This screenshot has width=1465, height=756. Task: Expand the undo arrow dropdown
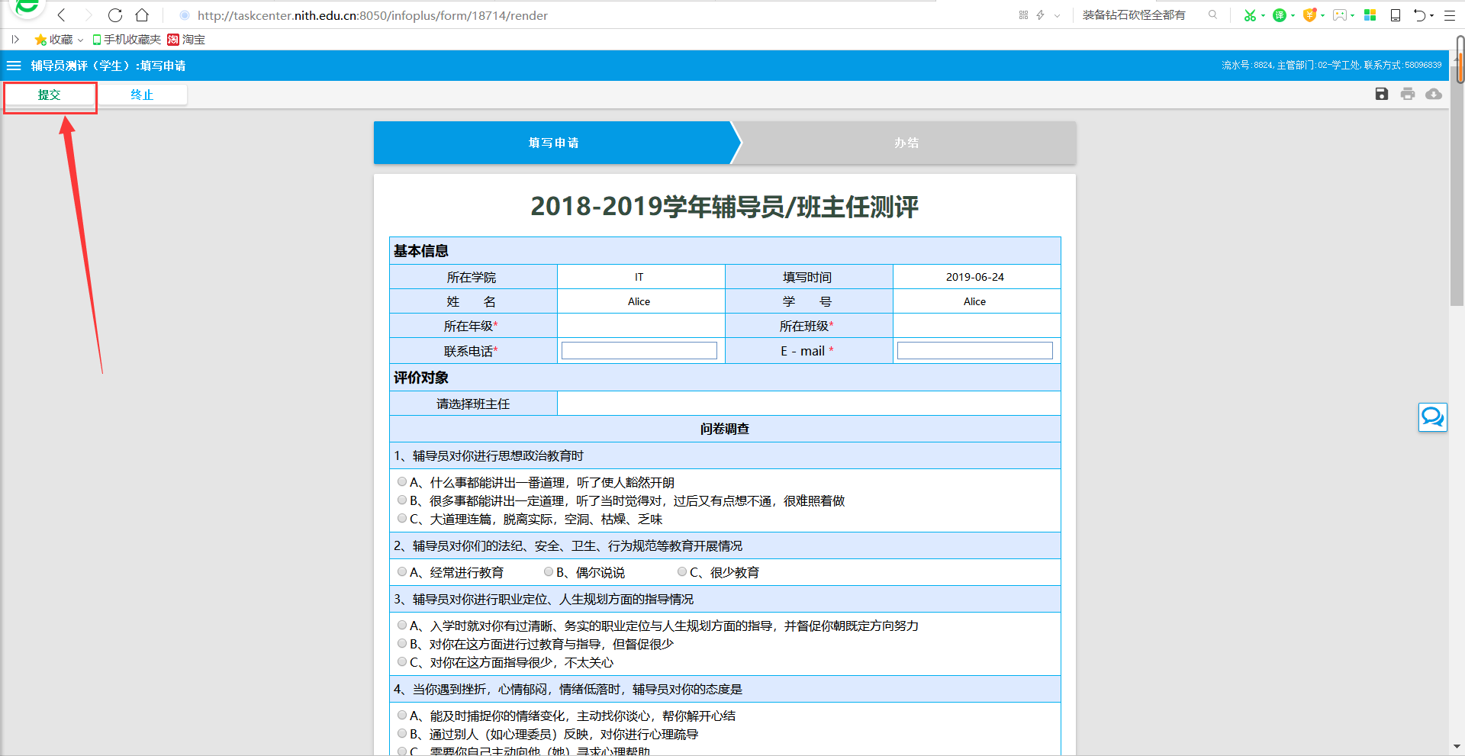1432,16
